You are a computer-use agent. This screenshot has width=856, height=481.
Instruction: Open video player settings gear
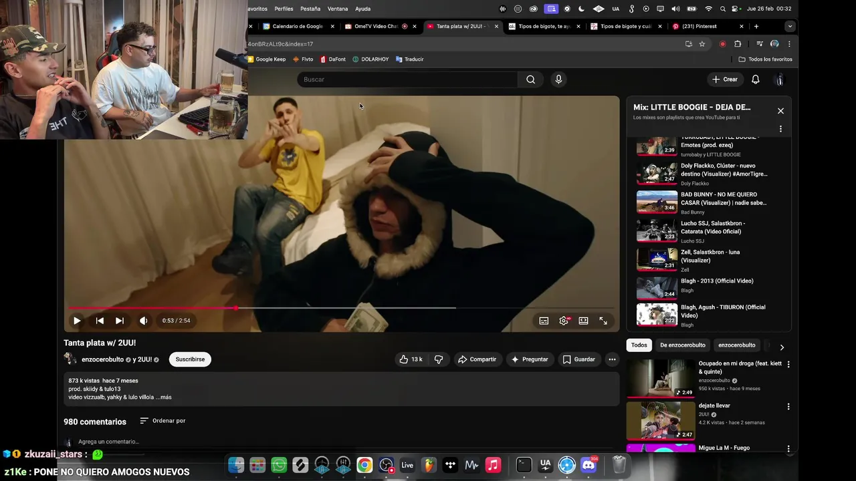pyautogui.click(x=564, y=321)
